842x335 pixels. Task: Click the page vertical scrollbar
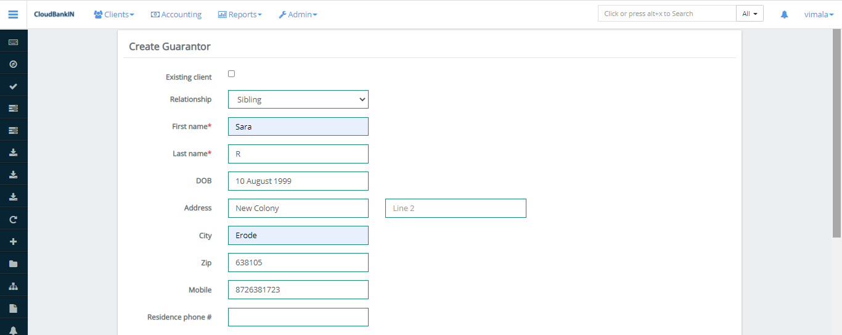tap(836, 133)
